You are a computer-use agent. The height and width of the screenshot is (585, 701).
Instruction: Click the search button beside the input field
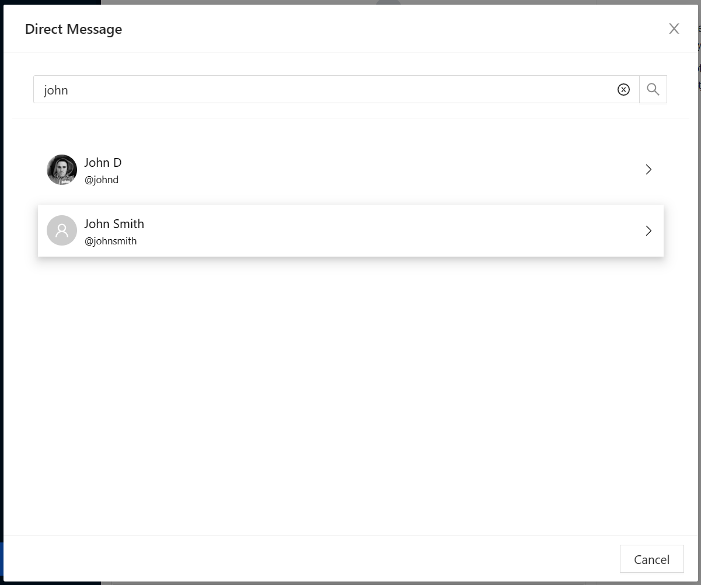pos(653,89)
